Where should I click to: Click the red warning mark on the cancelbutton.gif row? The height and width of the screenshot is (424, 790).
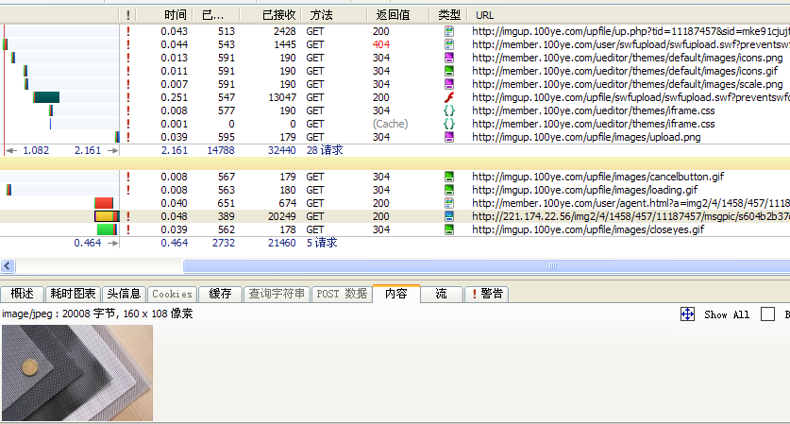(x=128, y=177)
